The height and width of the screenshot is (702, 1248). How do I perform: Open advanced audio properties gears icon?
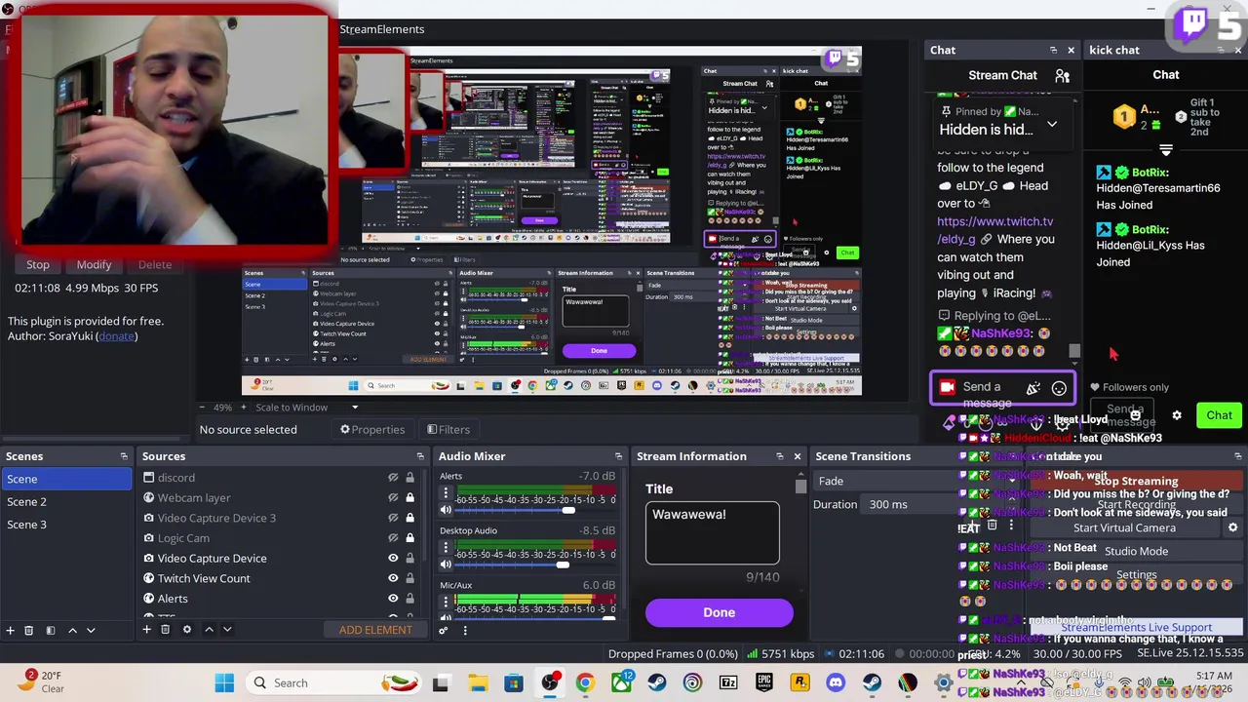point(444,630)
